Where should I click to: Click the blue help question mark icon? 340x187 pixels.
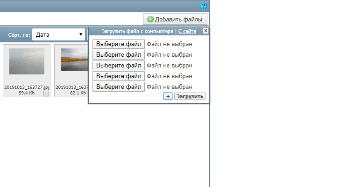203,6
